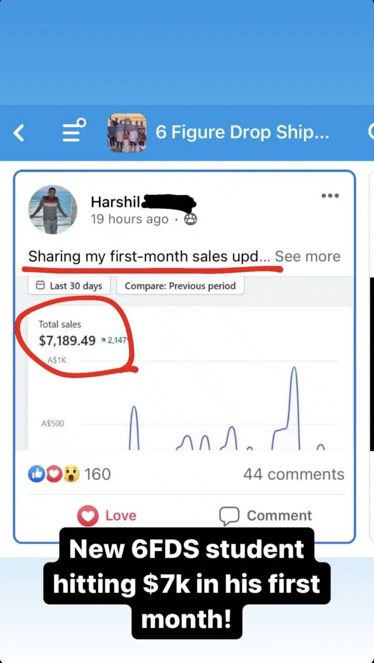Image resolution: width=374 pixels, height=663 pixels.
Task: Open 6 Figure Drop Ship... group title
Action: (x=242, y=132)
